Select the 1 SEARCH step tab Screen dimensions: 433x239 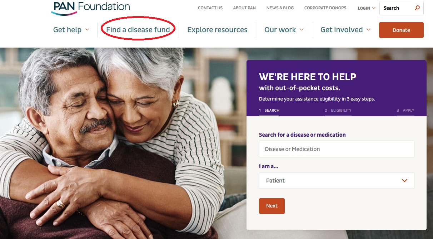[x=269, y=111]
